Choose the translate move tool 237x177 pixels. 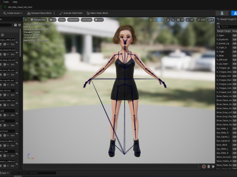[155, 20]
